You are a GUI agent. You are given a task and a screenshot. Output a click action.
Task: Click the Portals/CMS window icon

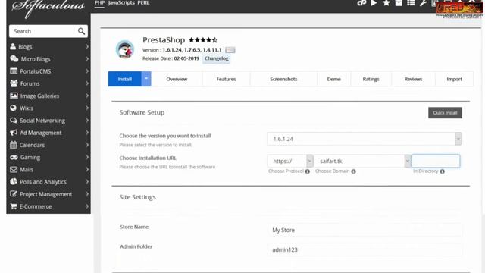[14, 71]
